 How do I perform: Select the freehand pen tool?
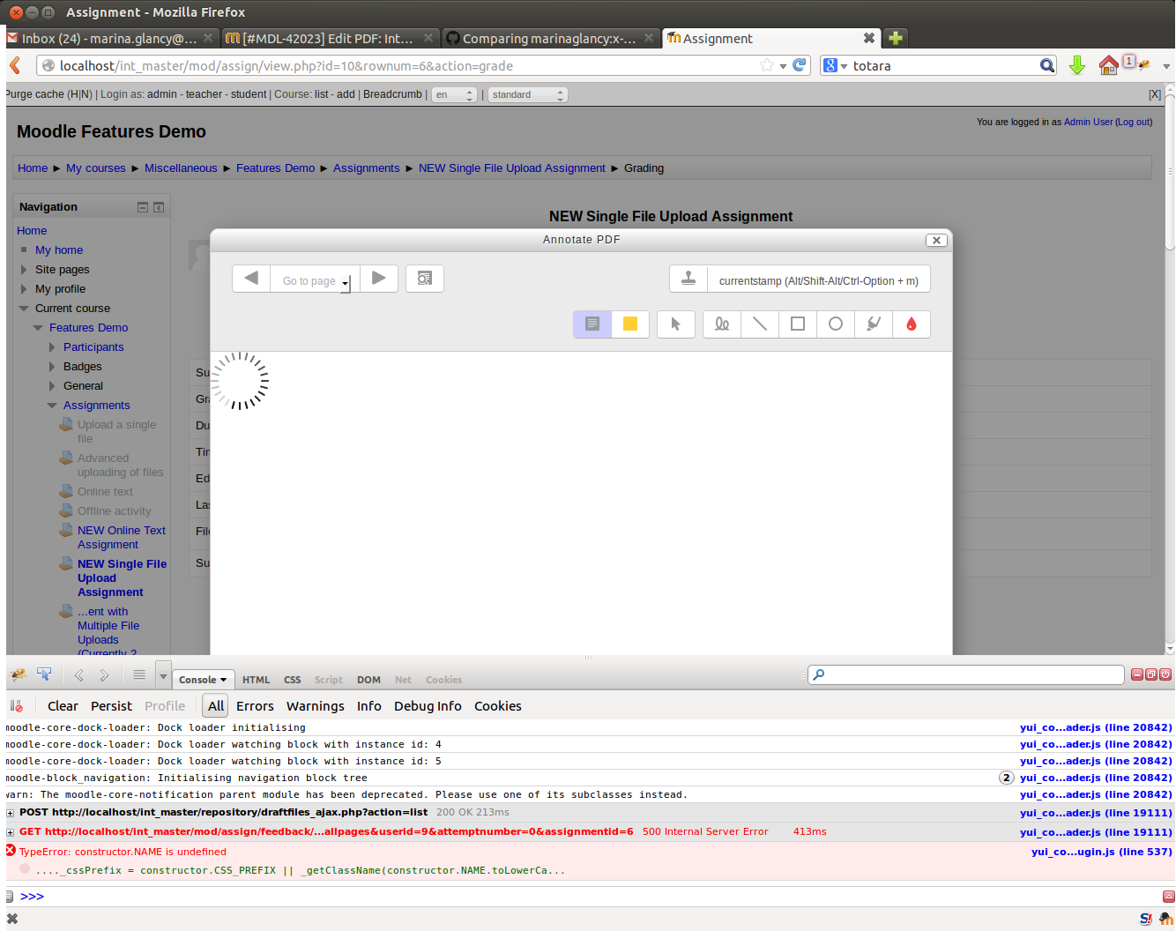click(x=722, y=324)
